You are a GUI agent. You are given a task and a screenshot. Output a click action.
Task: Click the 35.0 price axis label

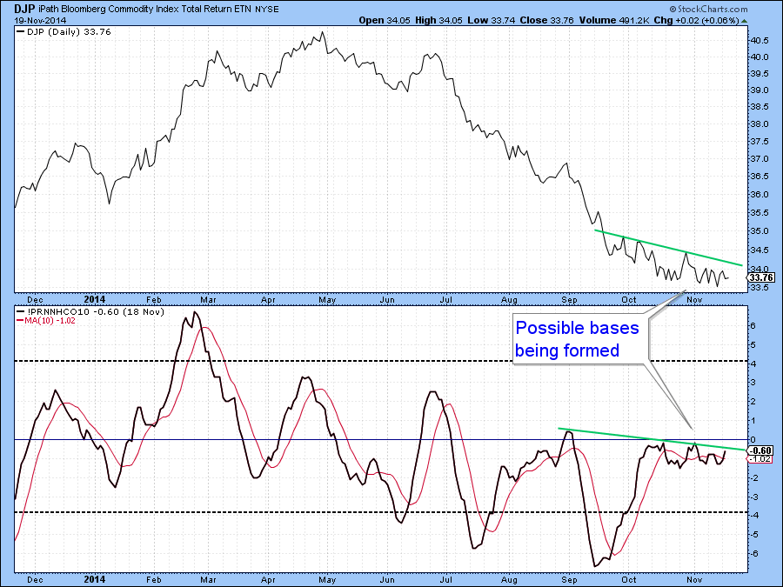click(759, 231)
